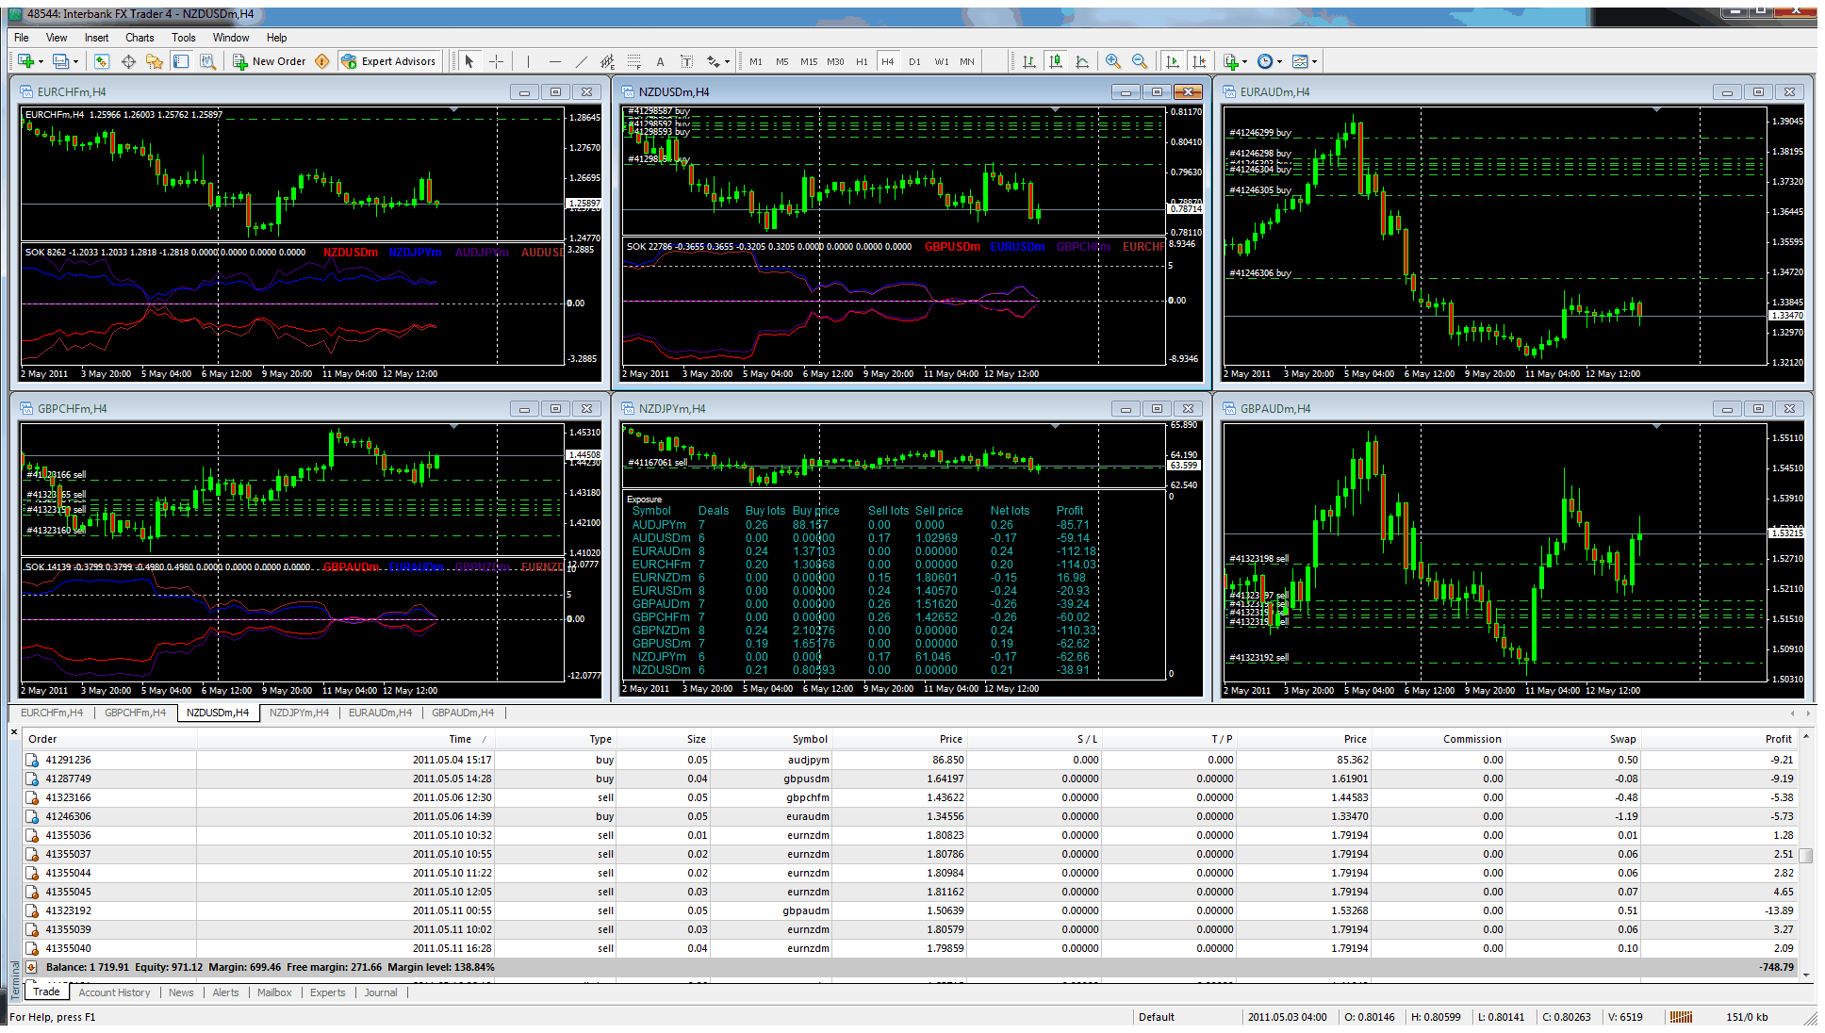The width and height of the screenshot is (1825, 1033).
Task: Draw a vertical line tool
Action: (528, 61)
